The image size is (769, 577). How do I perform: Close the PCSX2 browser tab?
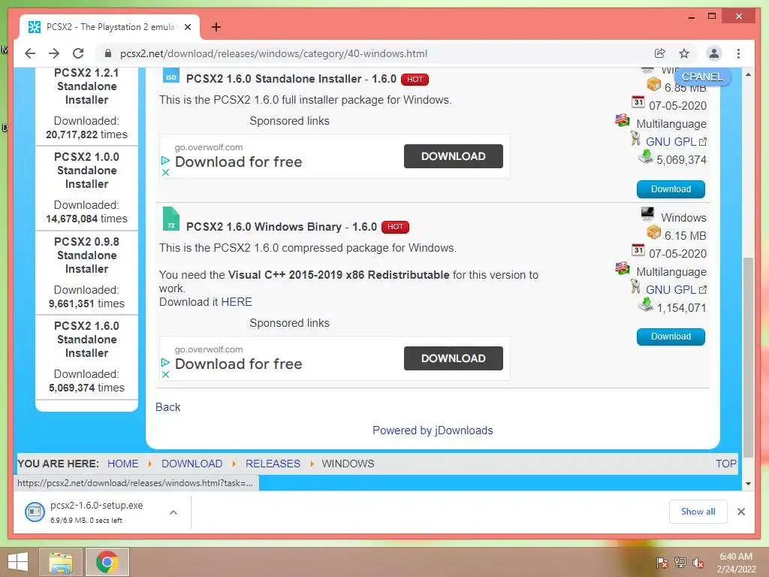tap(187, 27)
